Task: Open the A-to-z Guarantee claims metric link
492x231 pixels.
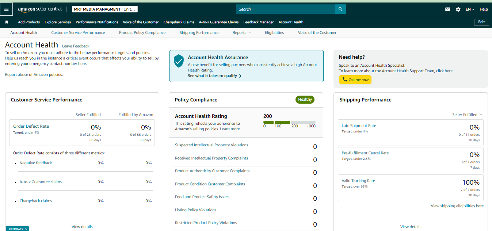Action: pyautogui.click(x=41, y=182)
